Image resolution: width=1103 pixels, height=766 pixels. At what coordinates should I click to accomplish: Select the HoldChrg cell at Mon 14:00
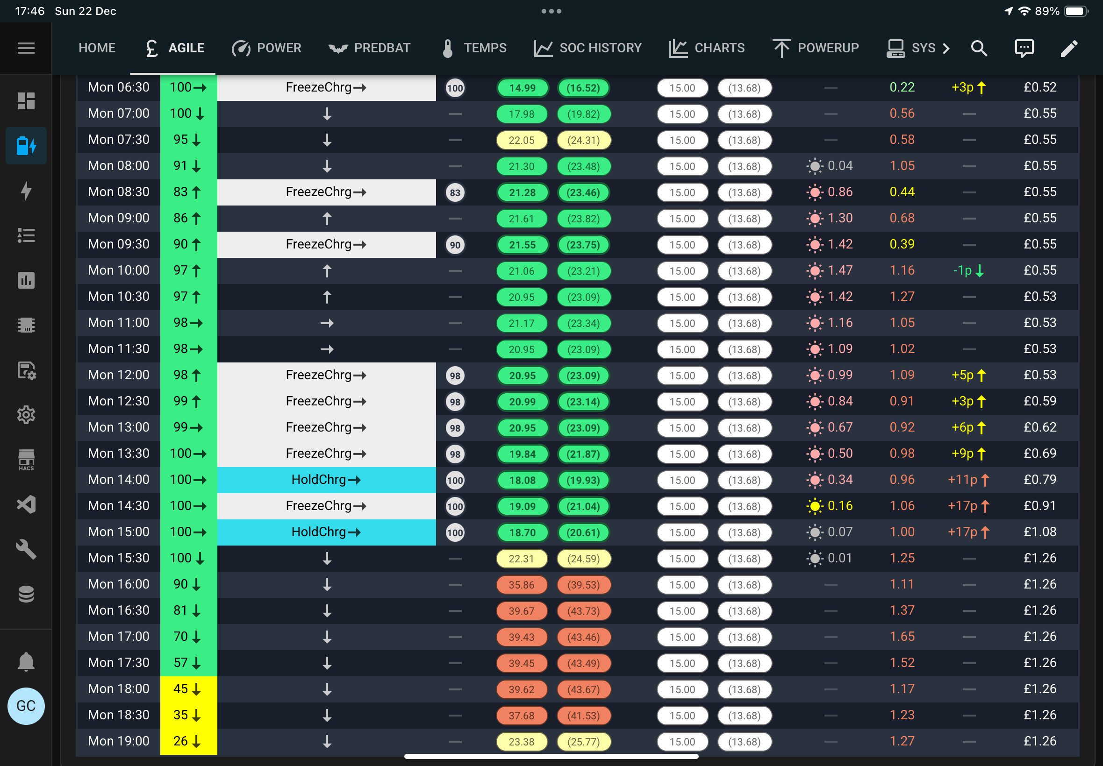pyautogui.click(x=327, y=480)
